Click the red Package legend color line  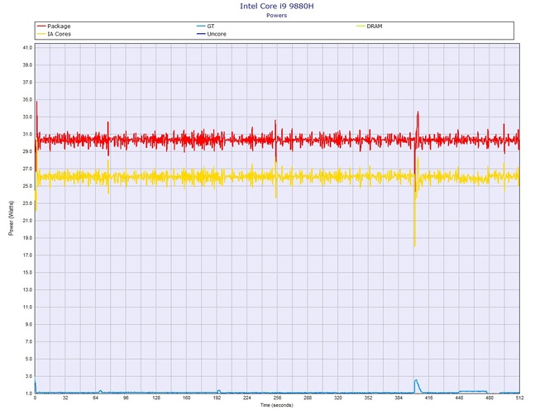[41, 26]
